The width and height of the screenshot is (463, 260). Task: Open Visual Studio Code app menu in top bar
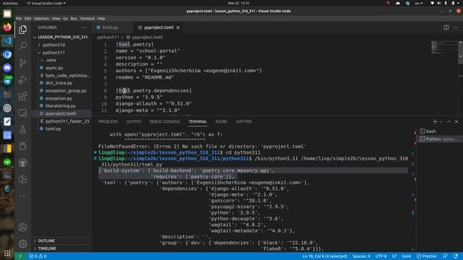[x=46, y=3]
